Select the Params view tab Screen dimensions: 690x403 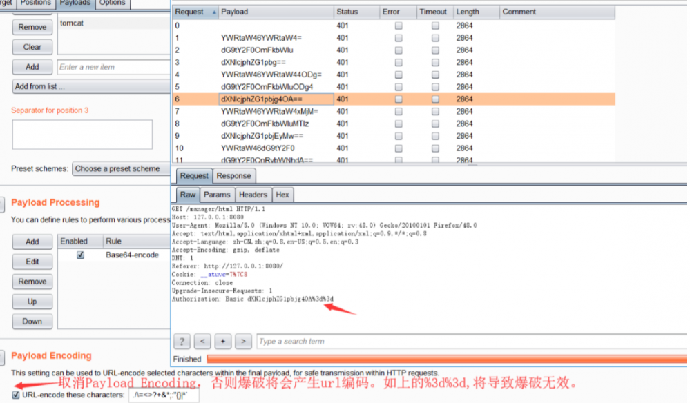click(x=217, y=195)
